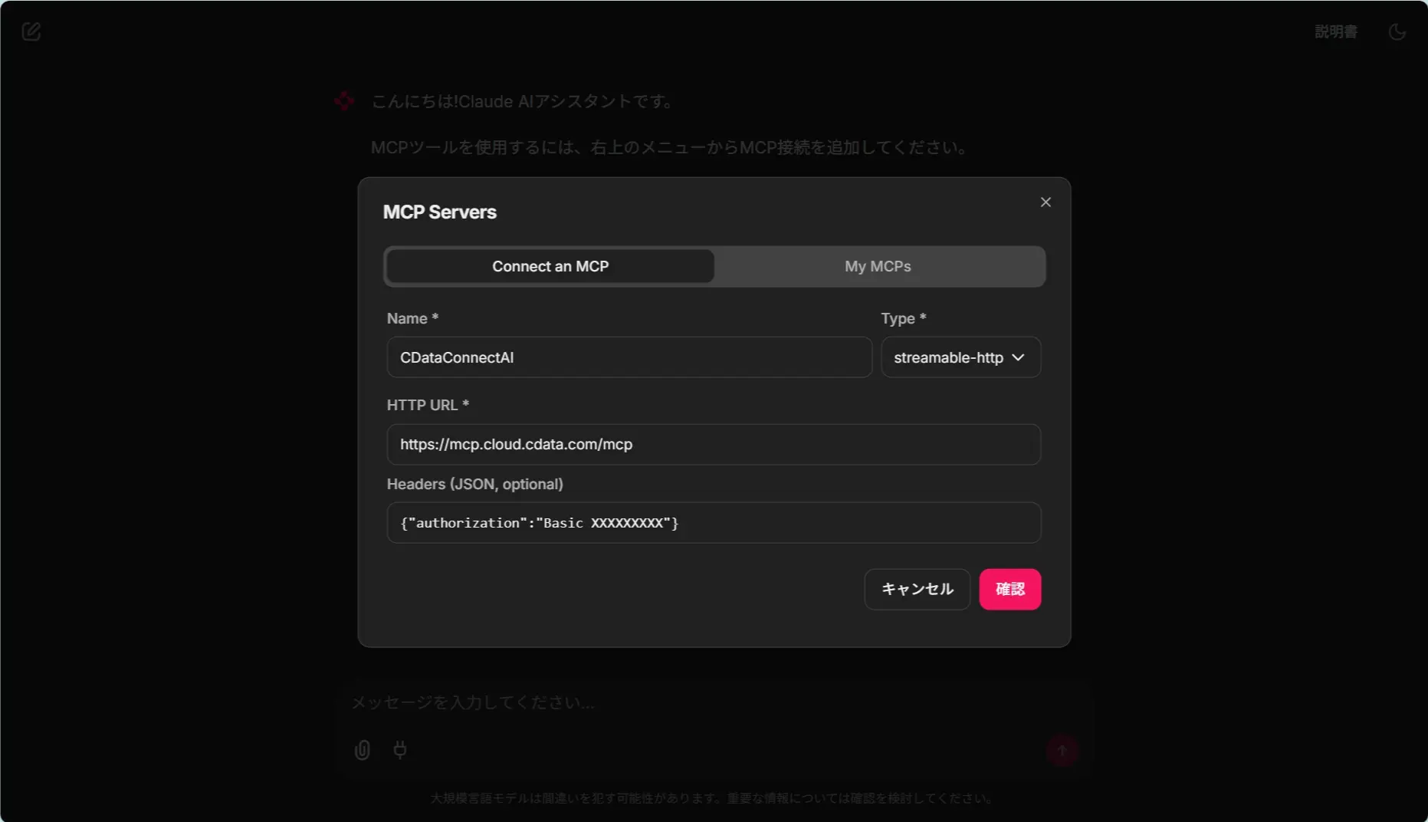
Task: Click the Headers JSON input field
Action: (714, 522)
